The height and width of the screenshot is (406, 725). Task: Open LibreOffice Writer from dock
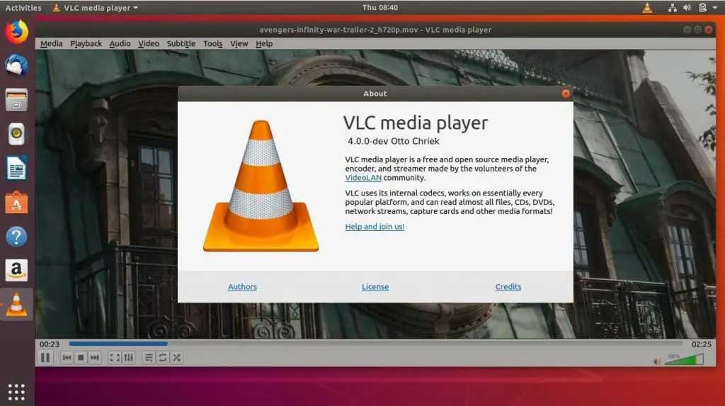point(17,168)
